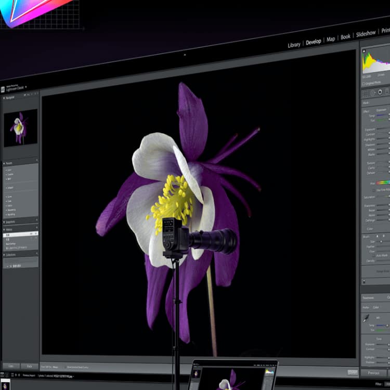
Task: Adjust the Exposure slider in mask panel
Action: 383,128
